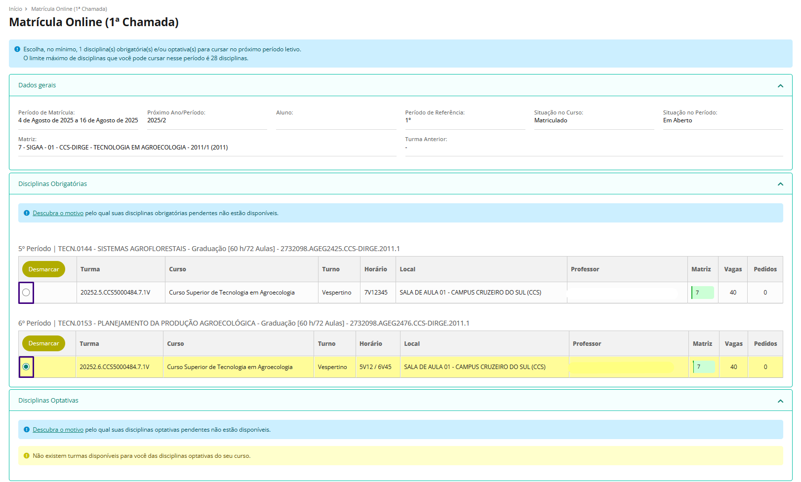Click Período de Matrícula date range
This screenshot has height=482, width=801.
coord(78,120)
